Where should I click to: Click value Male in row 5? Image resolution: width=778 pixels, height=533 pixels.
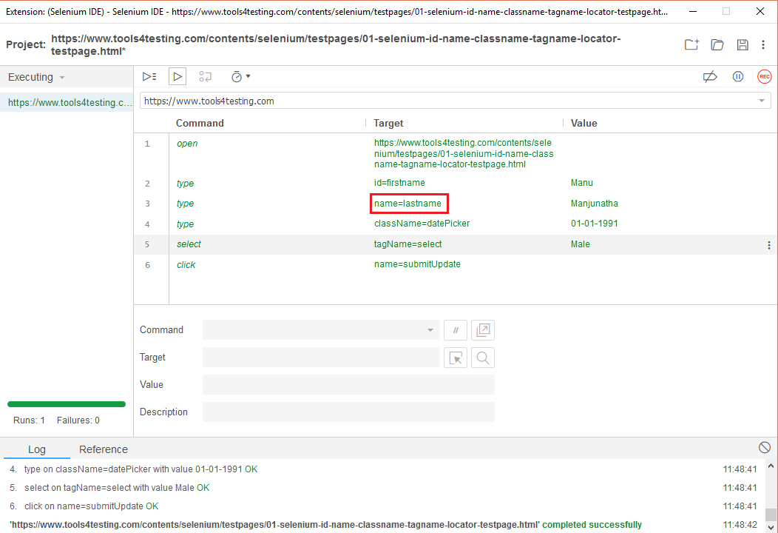(x=580, y=244)
